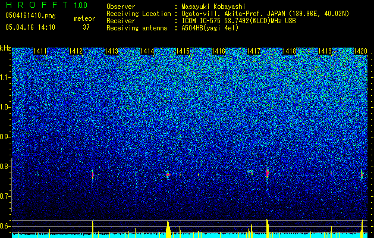Click the HROFFT program title
Screen dimensions: 374x238
click(37, 5)
